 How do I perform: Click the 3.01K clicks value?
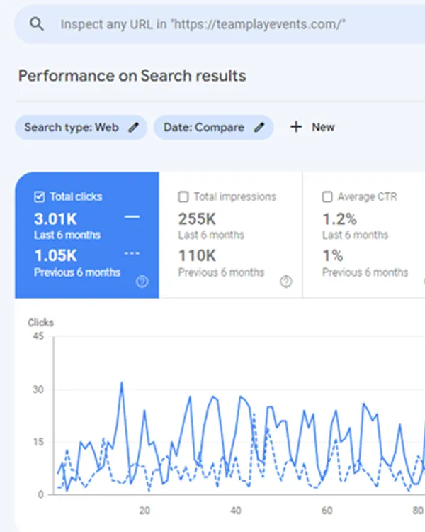tap(55, 219)
